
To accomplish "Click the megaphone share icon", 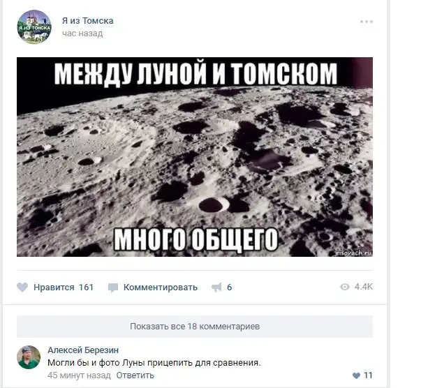I will [x=216, y=287].
